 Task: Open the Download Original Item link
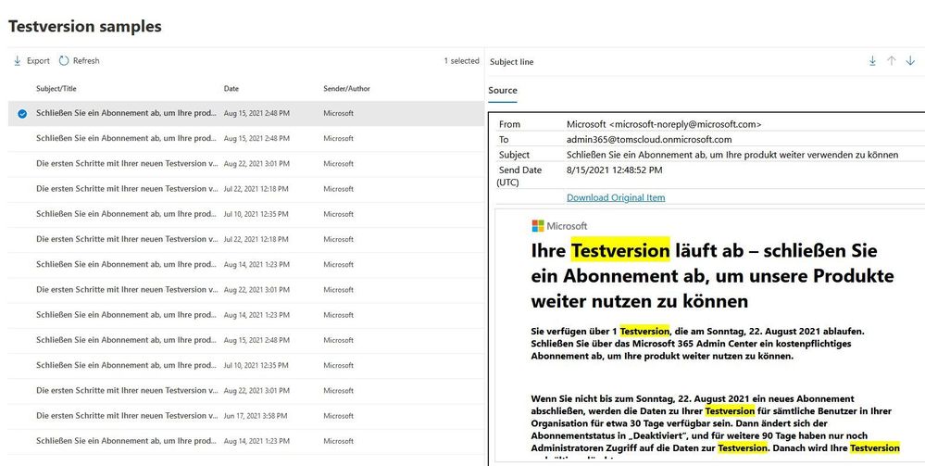[616, 198]
